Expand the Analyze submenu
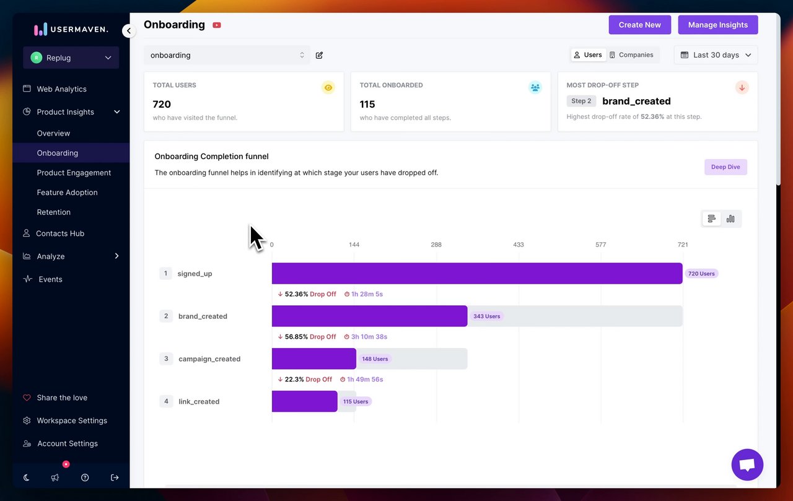 point(116,256)
